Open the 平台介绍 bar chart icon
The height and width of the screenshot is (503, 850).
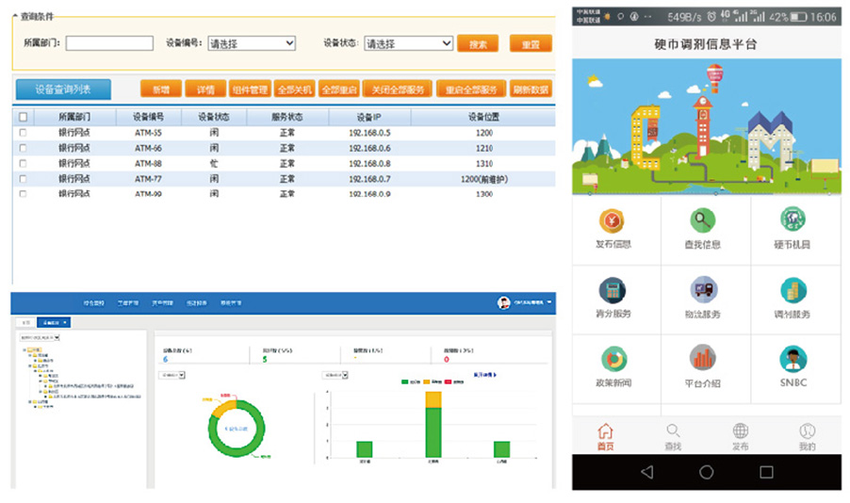pos(702,359)
